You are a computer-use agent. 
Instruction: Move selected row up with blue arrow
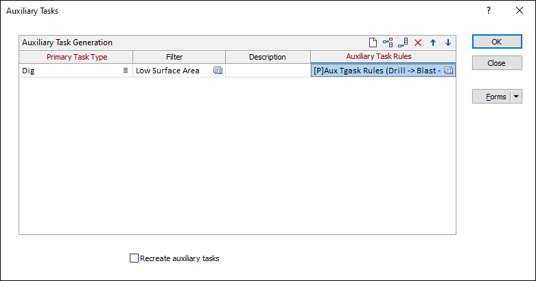tap(433, 42)
